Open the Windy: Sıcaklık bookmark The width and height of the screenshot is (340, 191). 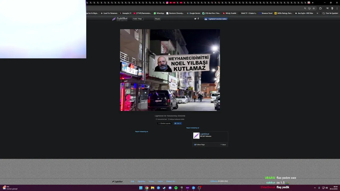pyautogui.click(x=229, y=13)
